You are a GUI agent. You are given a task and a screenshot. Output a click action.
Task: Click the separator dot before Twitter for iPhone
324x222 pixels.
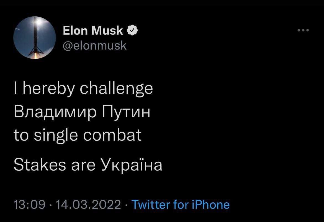[127, 205]
